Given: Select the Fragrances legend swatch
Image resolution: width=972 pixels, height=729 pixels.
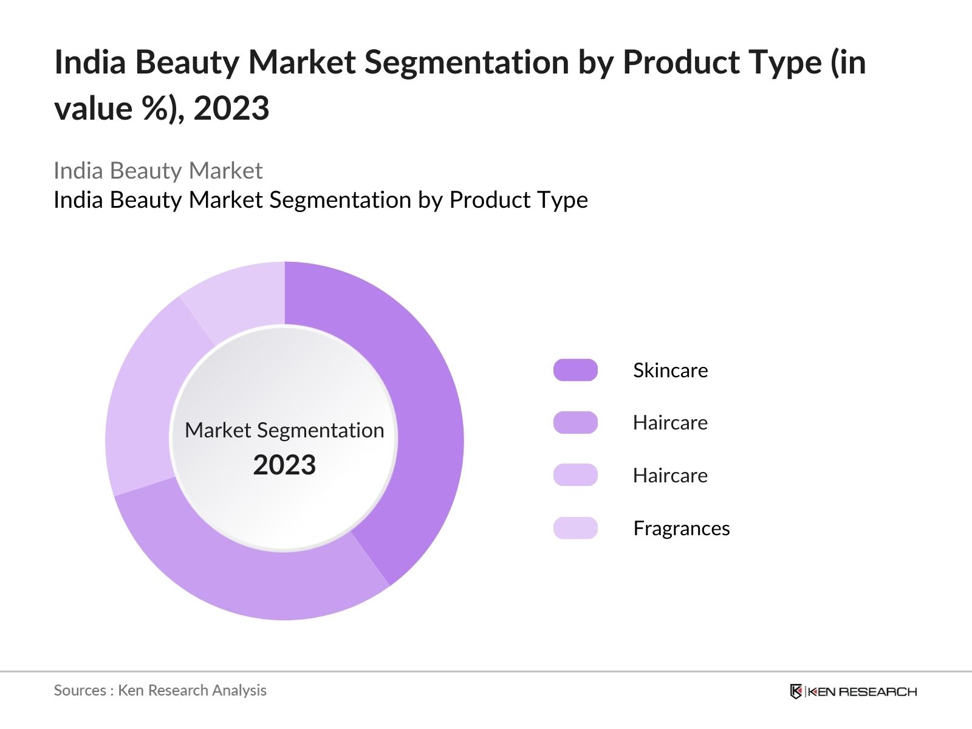Looking at the screenshot, I should tap(575, 529).
